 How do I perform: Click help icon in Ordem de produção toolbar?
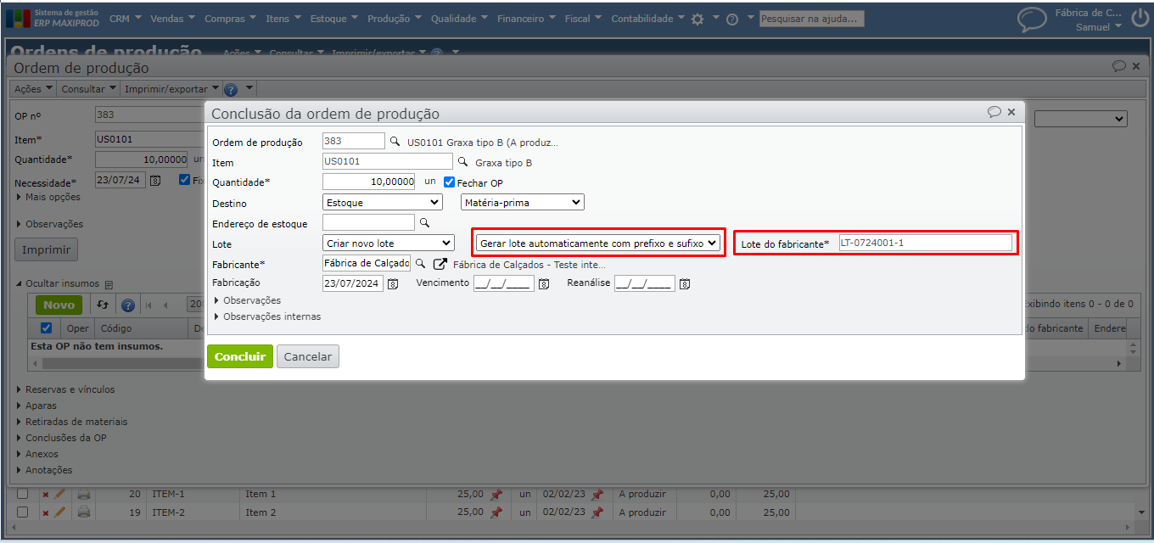pyautogui.click(x=230, y=89)
